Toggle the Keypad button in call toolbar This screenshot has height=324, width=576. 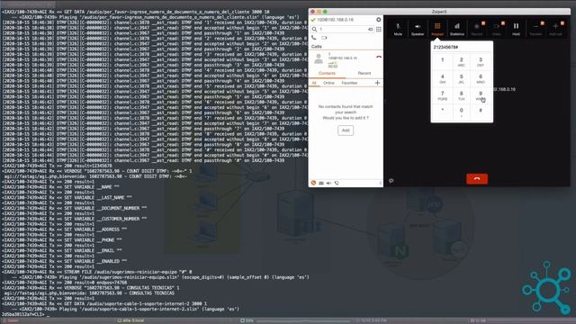(437, 29)
